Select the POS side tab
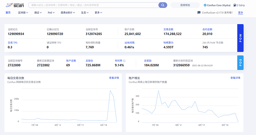The image size is (256, 135). (240, 63)
